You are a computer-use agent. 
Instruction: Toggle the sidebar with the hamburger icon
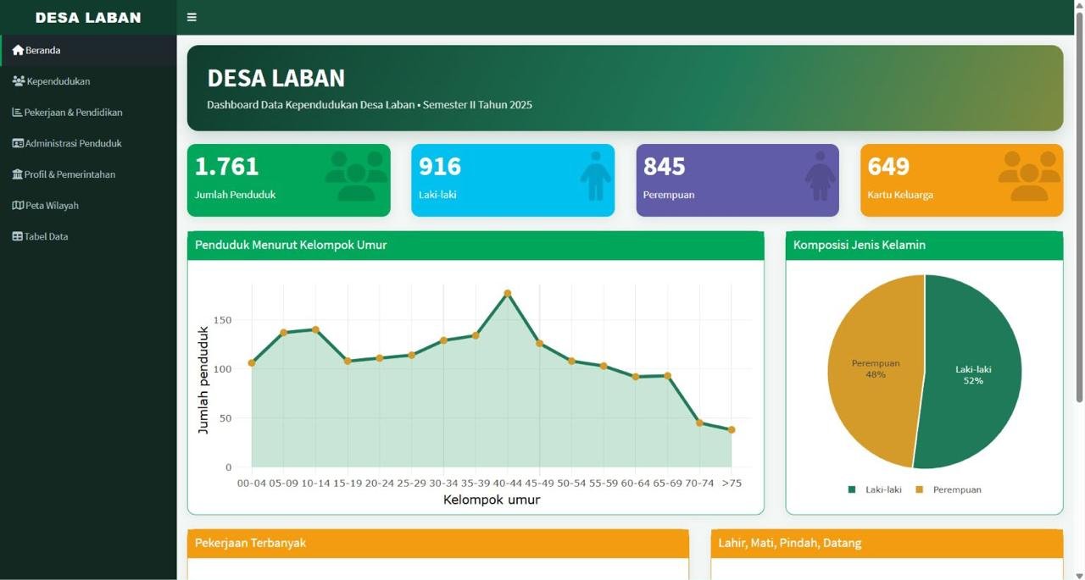tap(192, 17)
